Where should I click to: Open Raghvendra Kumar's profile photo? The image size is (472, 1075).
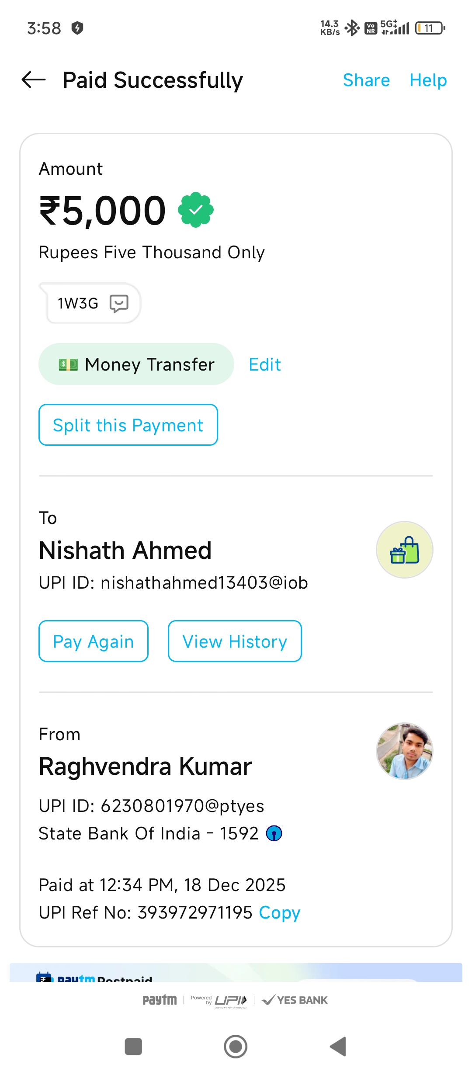click(x=404, y=751)
